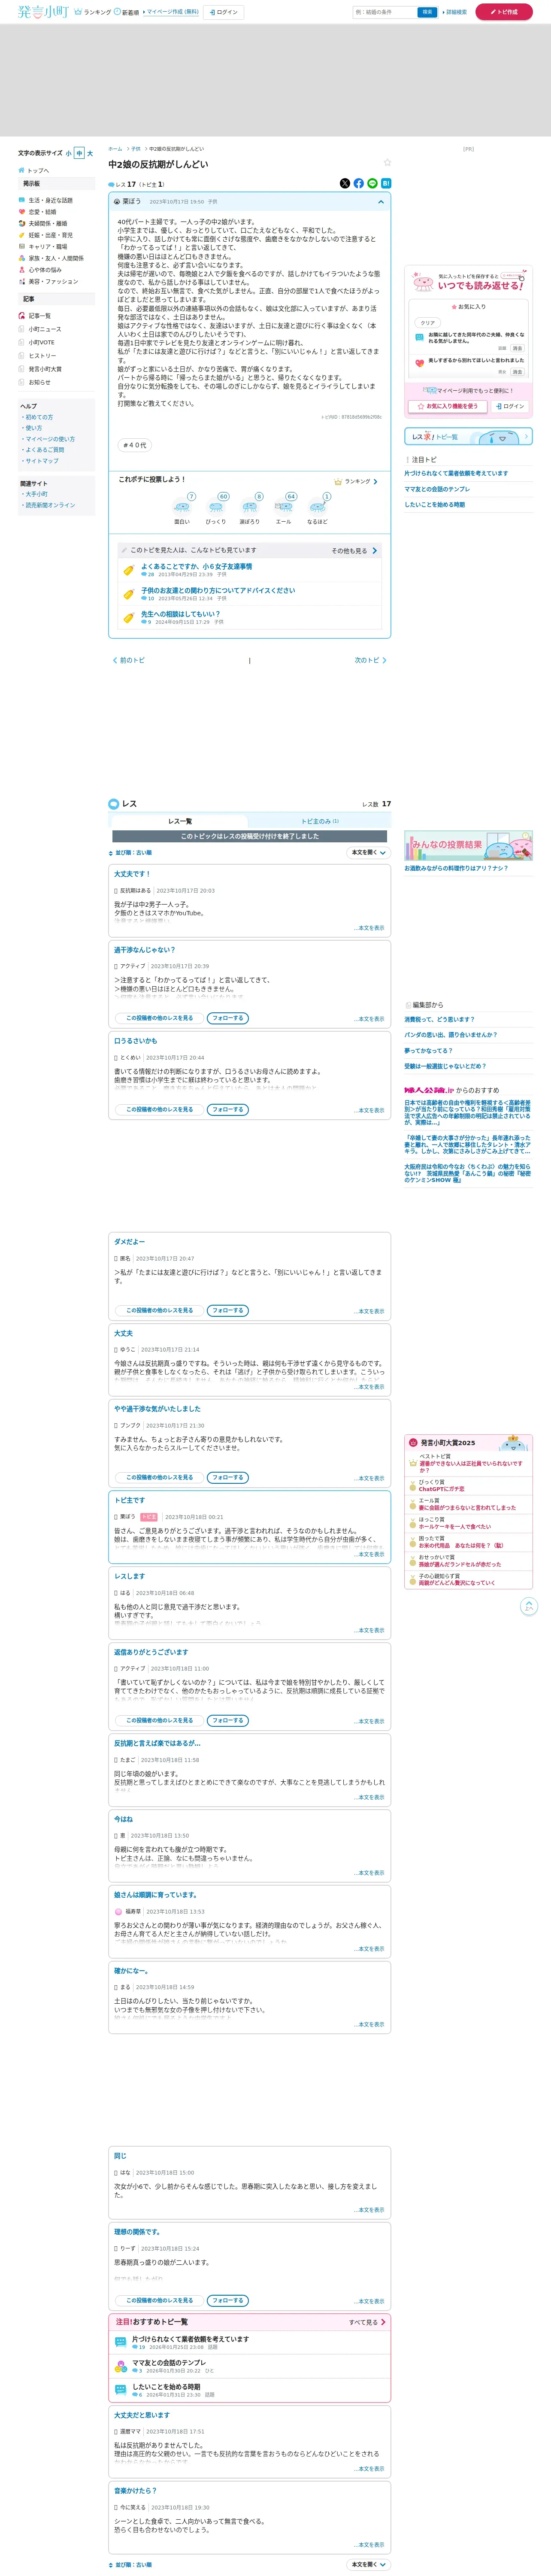This screenshot has width=551, height=2576.
Task: Set text size to 小
Action: (69, 154)
